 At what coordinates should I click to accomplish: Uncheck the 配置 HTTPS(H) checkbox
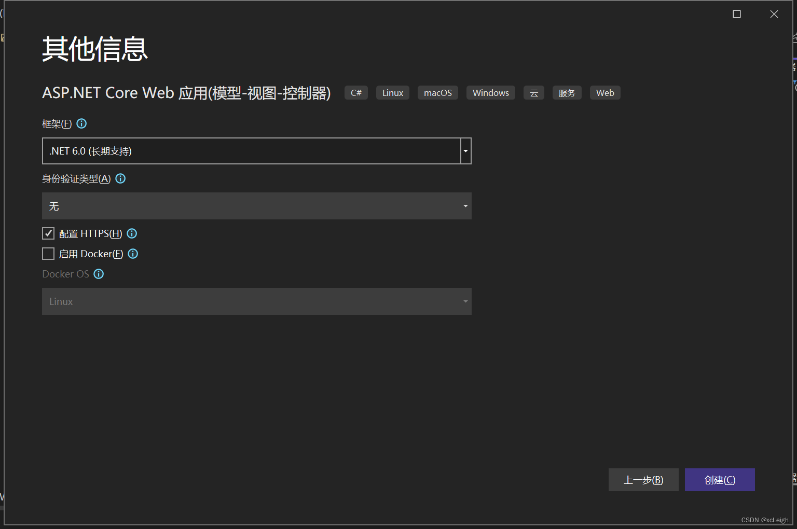point(48,233)
